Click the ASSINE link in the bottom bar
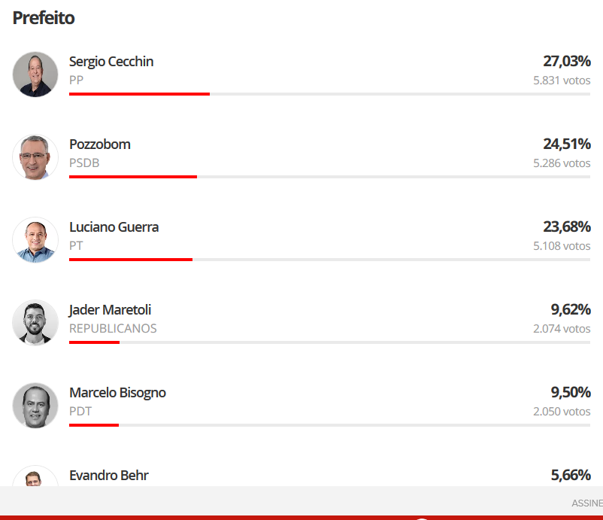603x520 pixels. pos(587,503)
